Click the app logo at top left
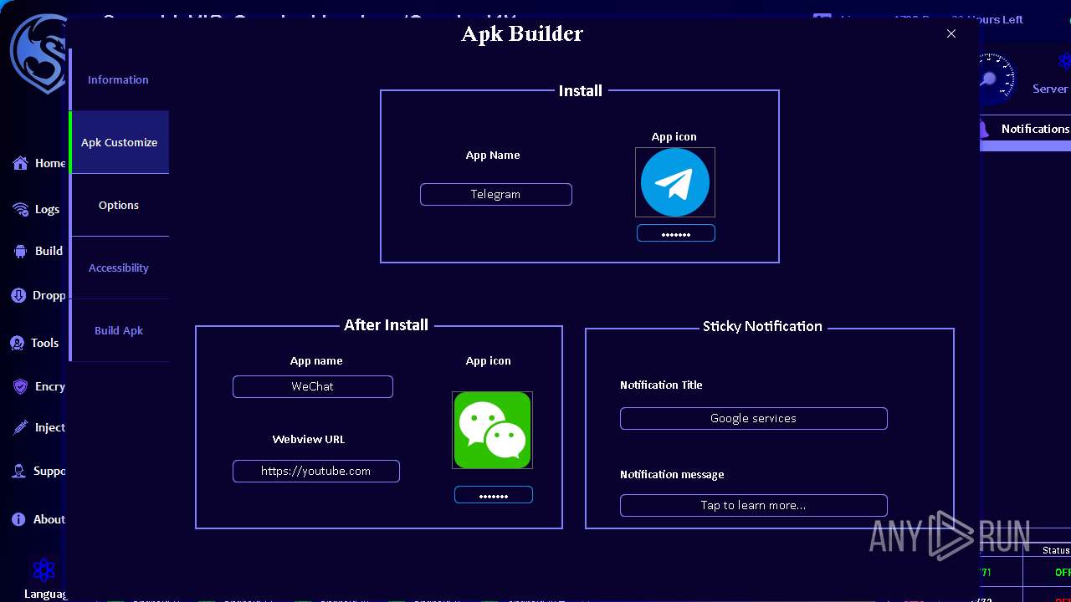The width and height of the screenshot is (1071, 602). tap(38, 54)
